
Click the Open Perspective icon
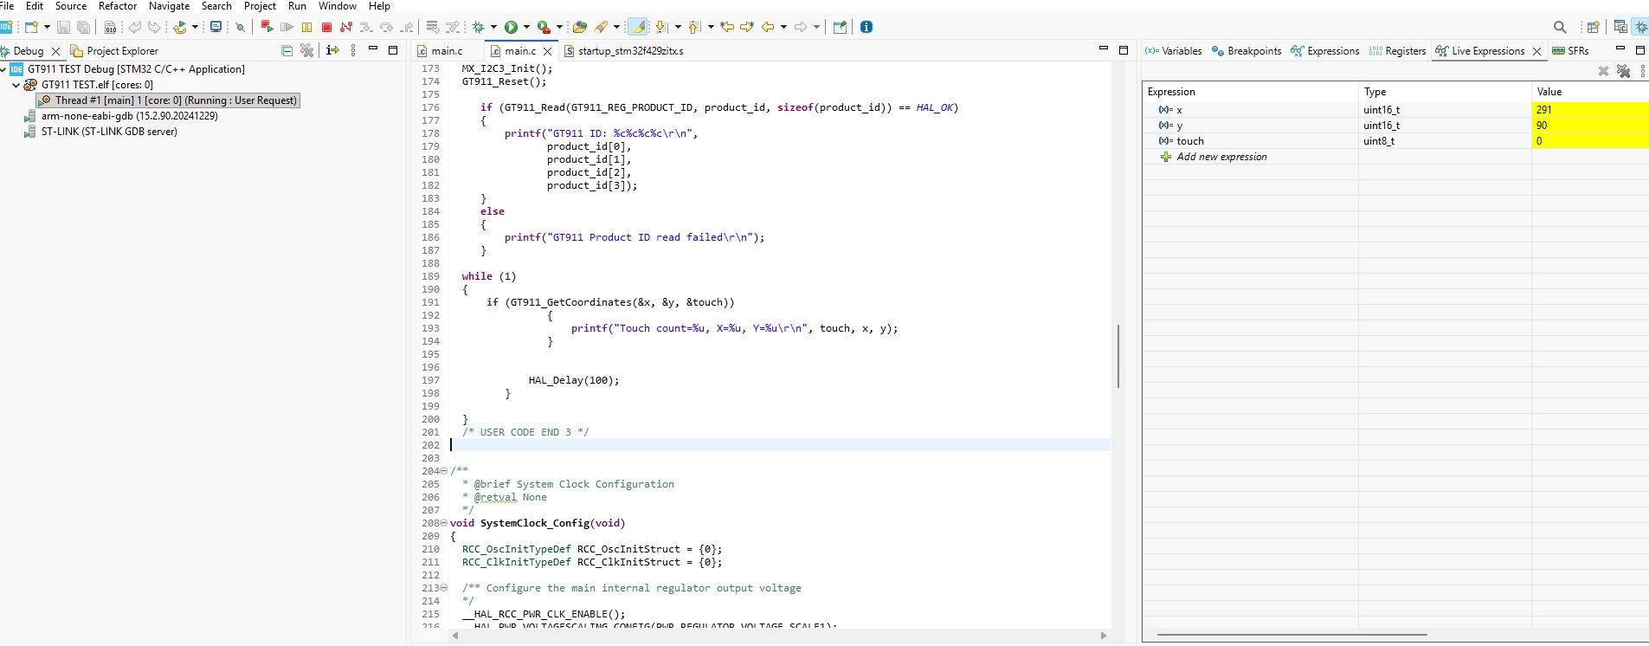click(1594, 27)
